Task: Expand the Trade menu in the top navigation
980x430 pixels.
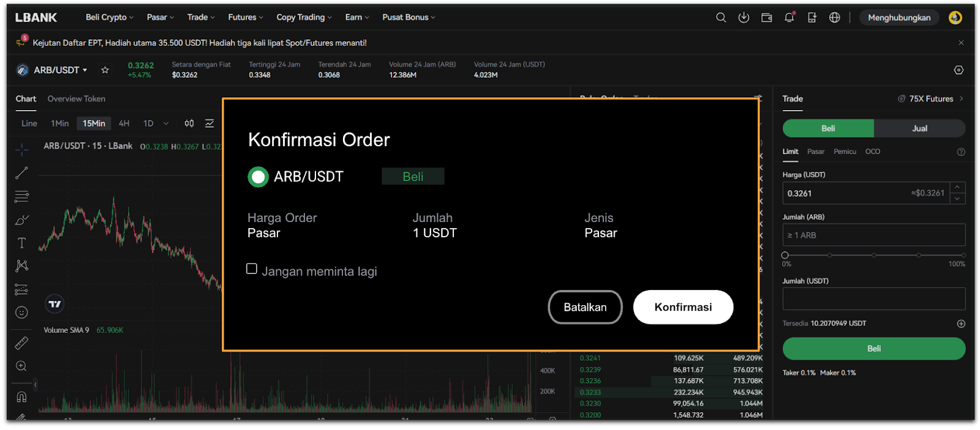Action: 201,17
